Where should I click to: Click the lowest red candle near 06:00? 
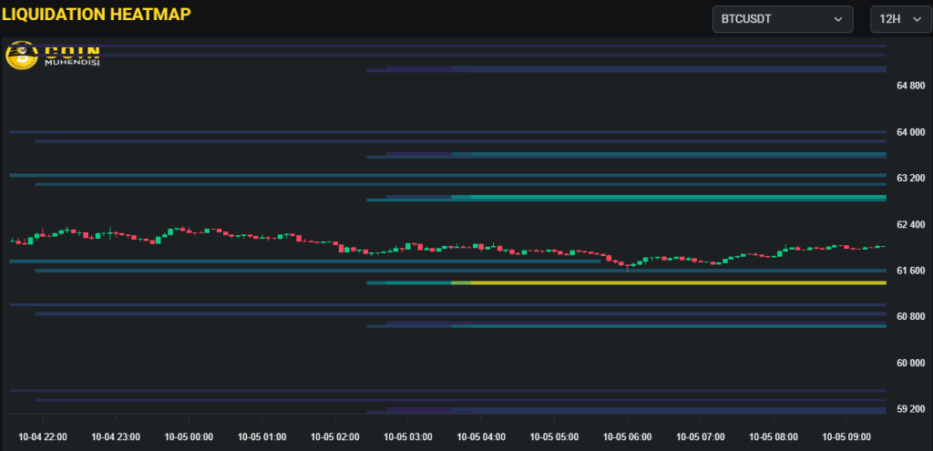tap(627, 266)
